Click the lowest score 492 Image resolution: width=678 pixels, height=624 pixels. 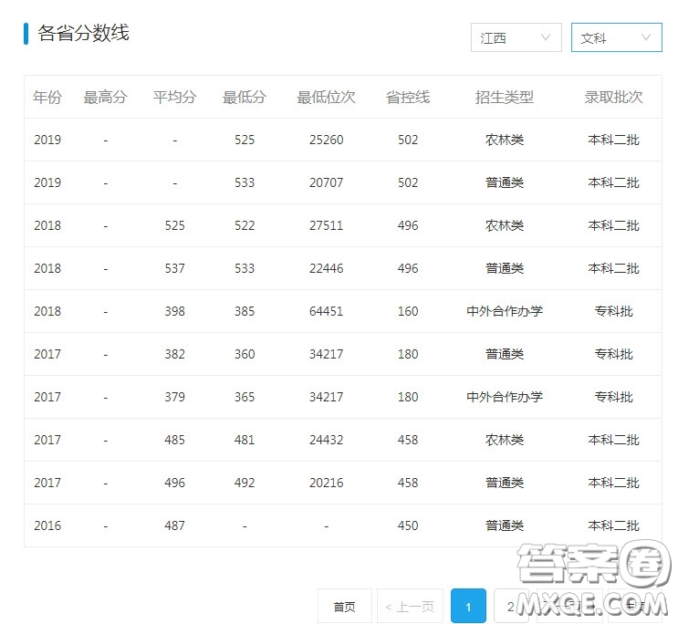pos(245,483)
